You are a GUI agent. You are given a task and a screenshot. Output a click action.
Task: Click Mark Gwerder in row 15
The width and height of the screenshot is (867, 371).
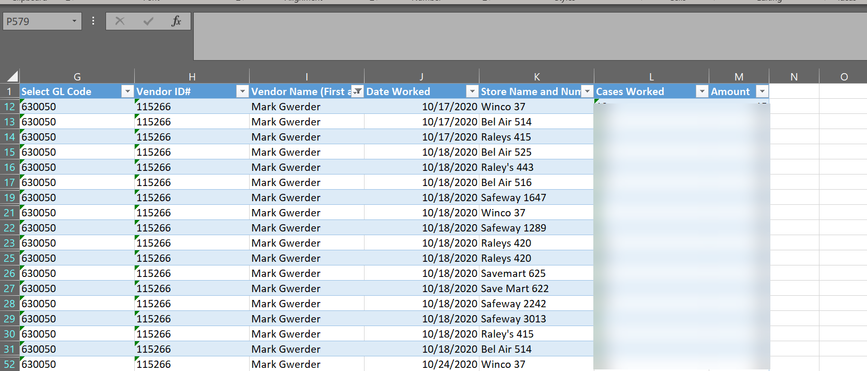(307, 152)
